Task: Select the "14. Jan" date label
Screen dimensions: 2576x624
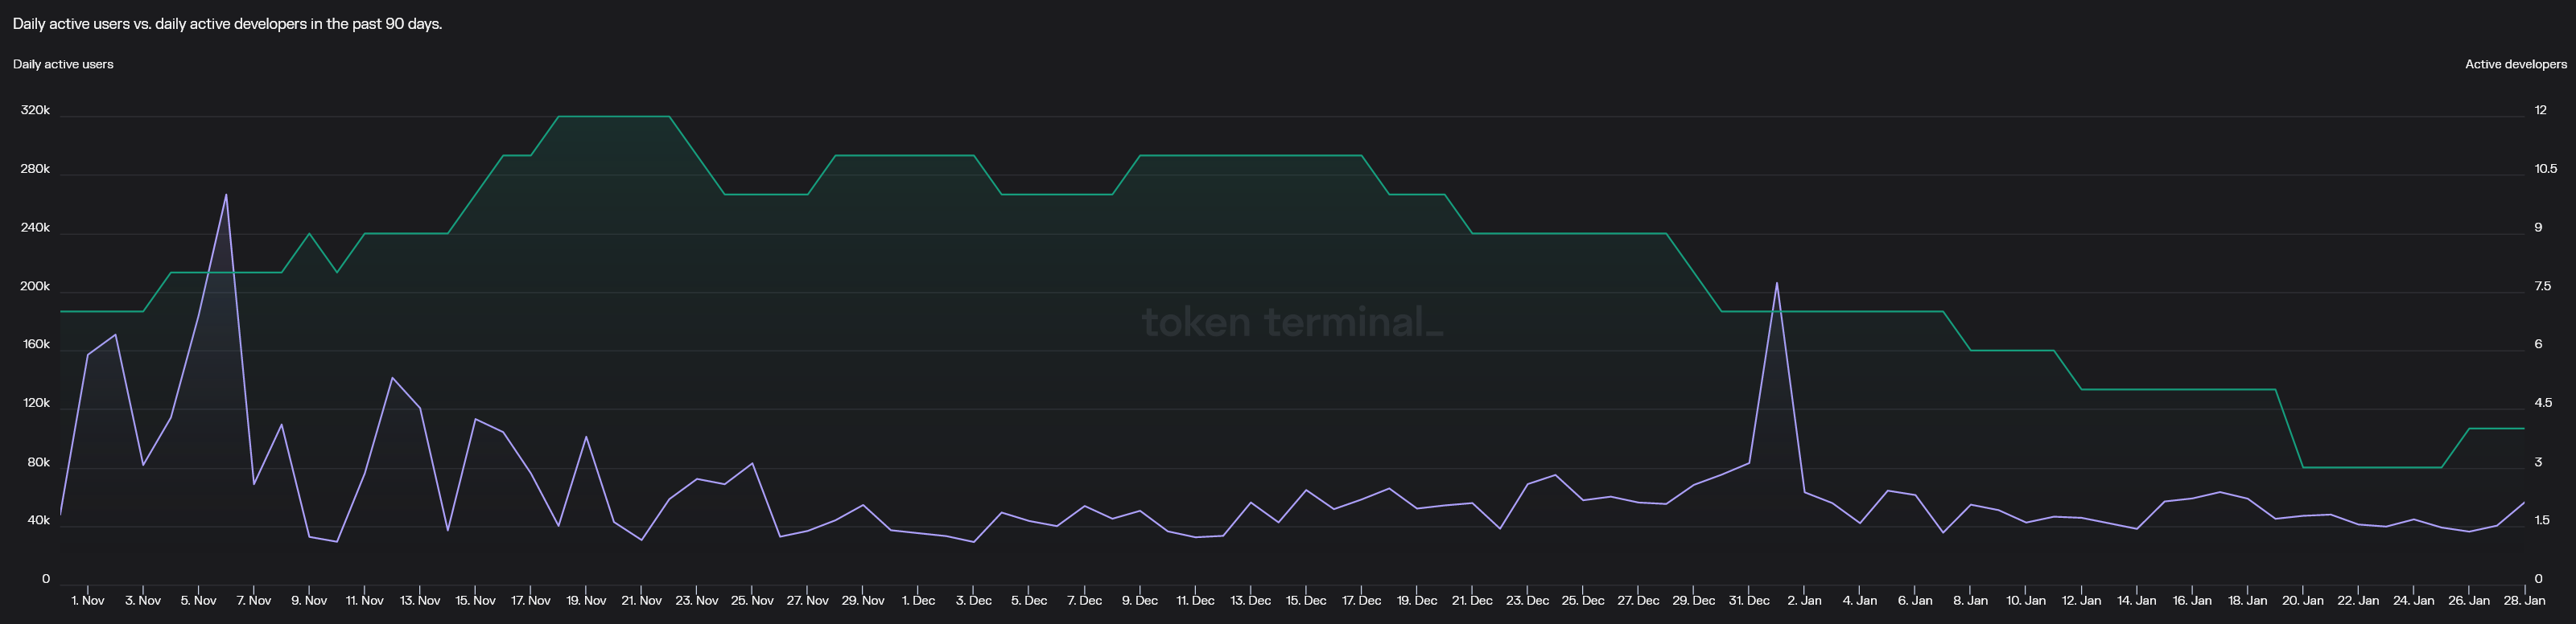Action: [2137, 601]
